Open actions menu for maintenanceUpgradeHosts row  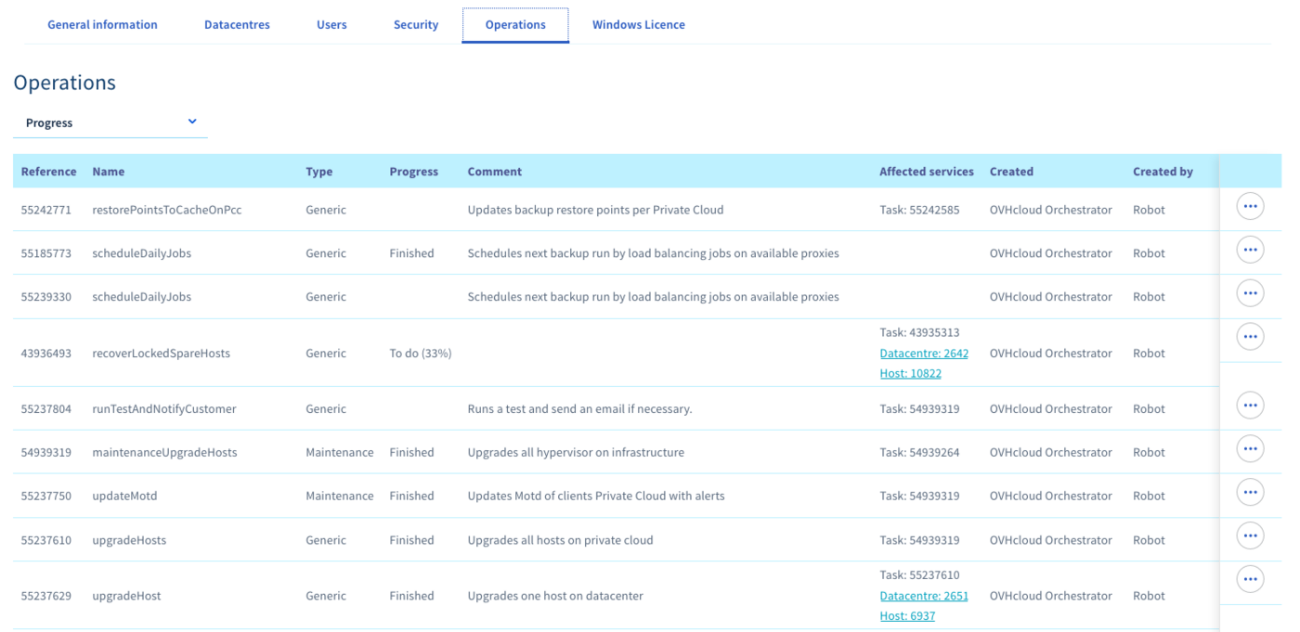tap(1250, 449)
